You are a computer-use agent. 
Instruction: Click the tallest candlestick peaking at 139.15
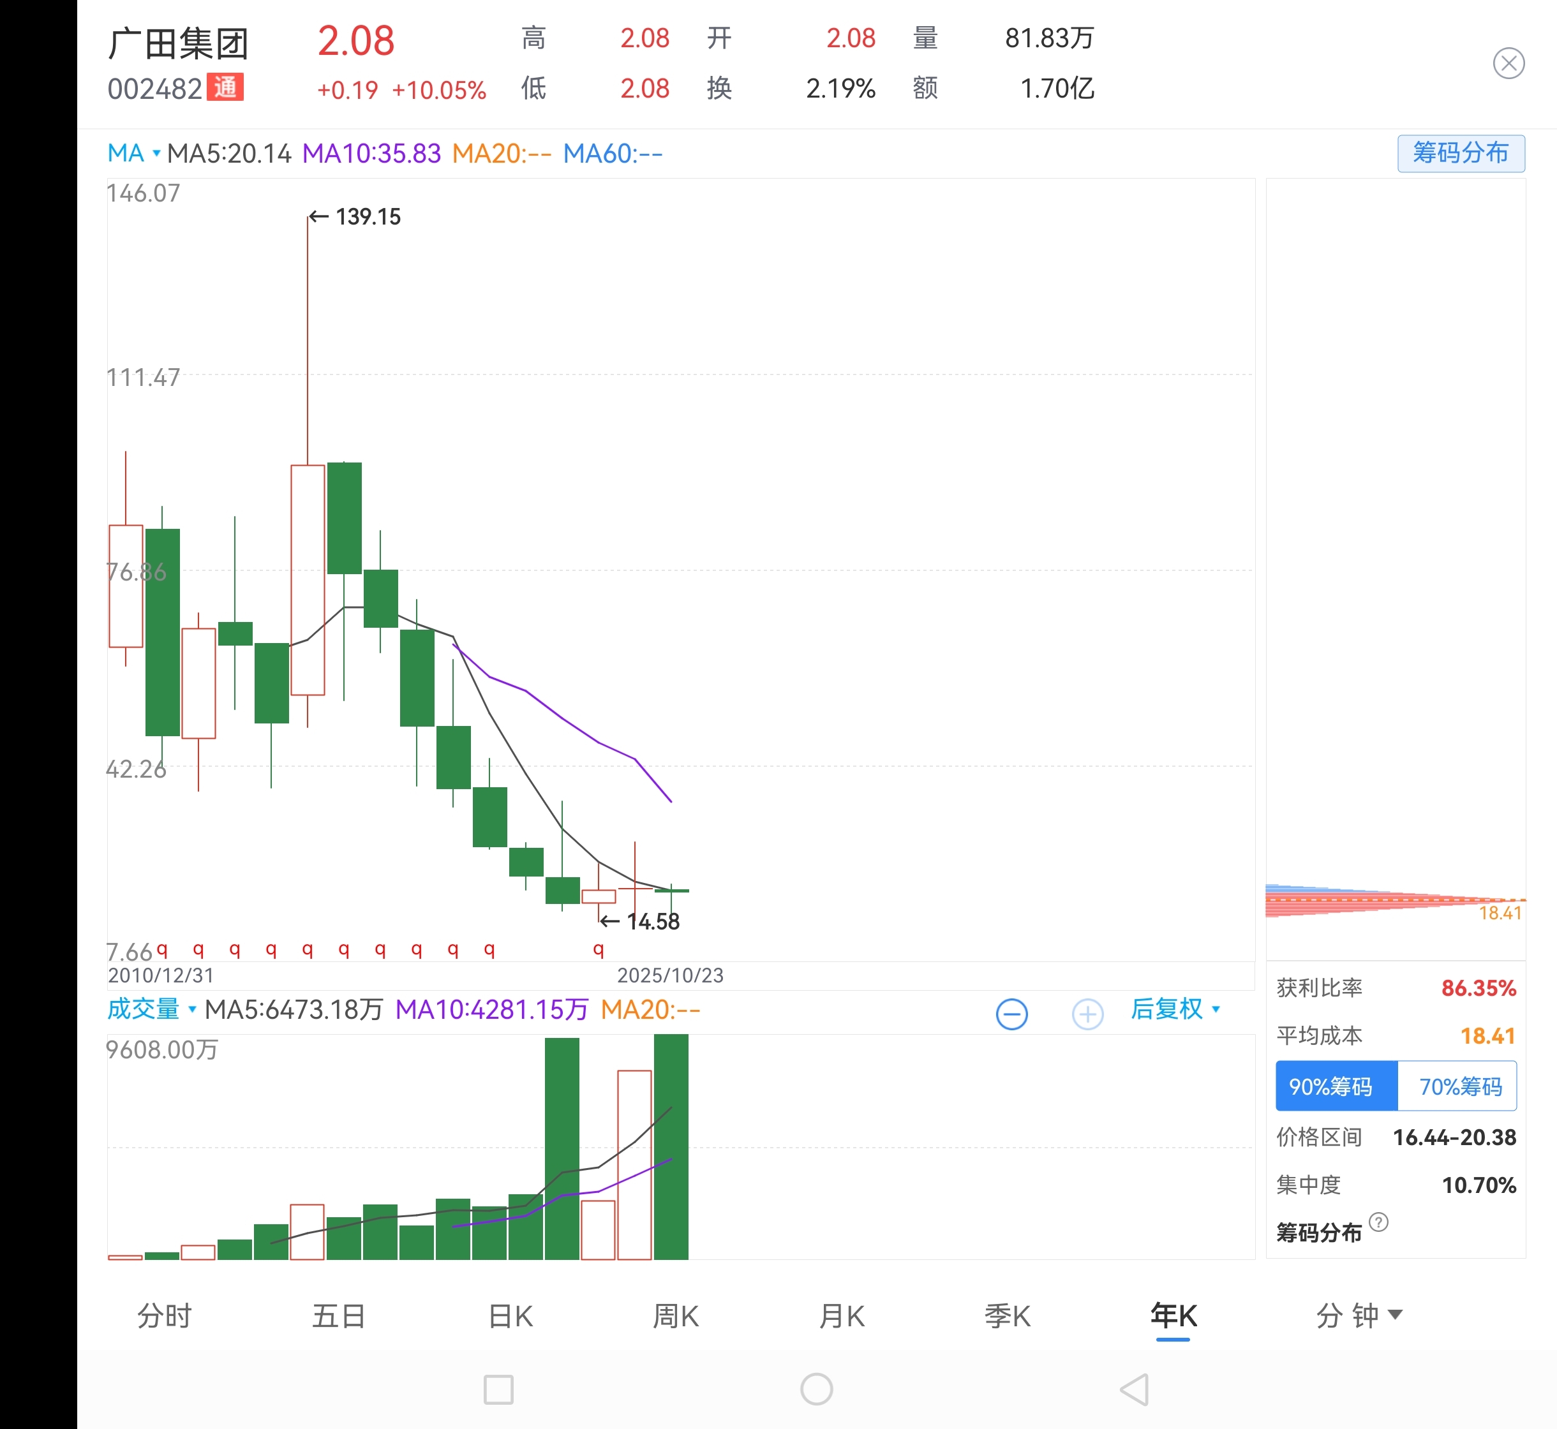307,579
